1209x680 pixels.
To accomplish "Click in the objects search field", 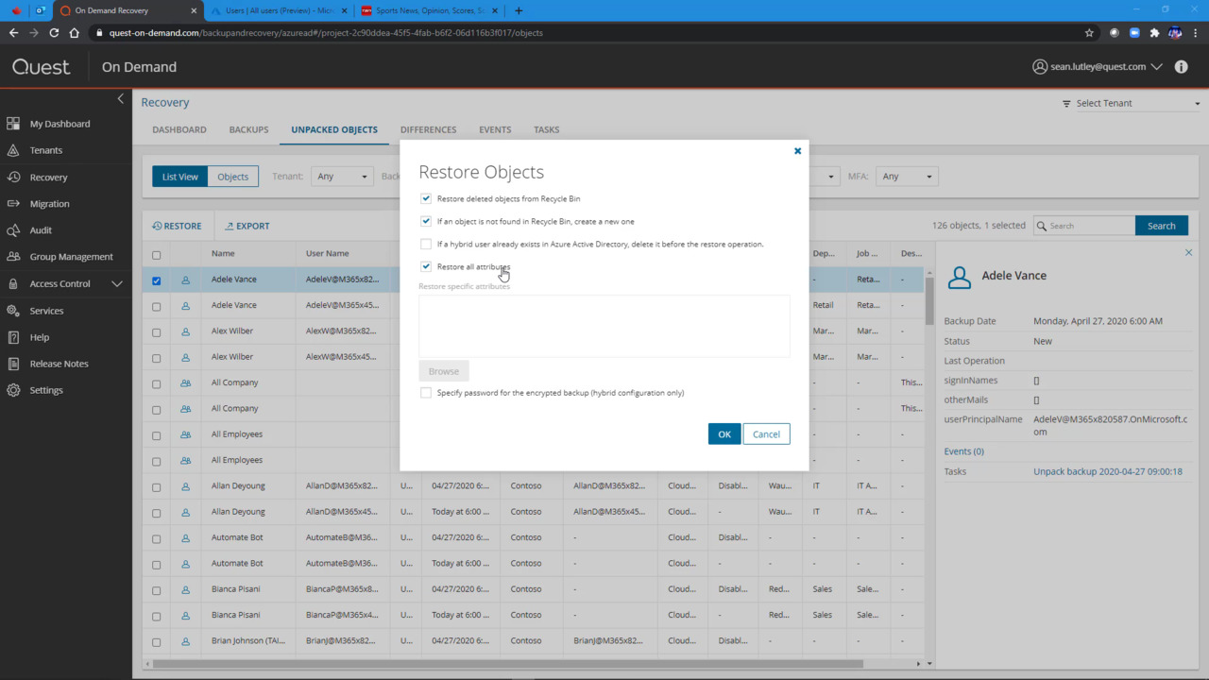I will pyautogui.click(x=1086, y=225).
